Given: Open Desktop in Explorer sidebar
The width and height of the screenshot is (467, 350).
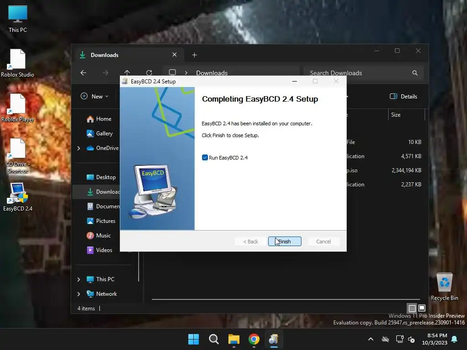Looking at the screenshot, I should click(101, 177).
